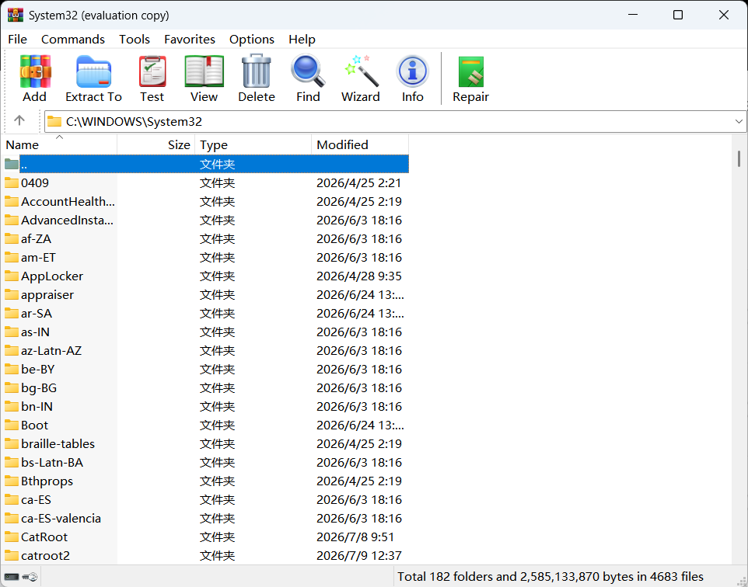Image resolution: width=748 pixels, height=587 pixels.
Task: Show the Info toolbar icon
Action: [x=413, y=71]
